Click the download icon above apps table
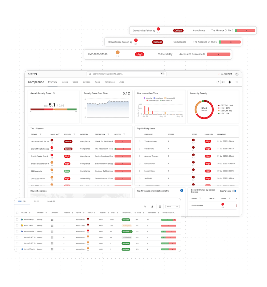The width and height of the screenshot is (267, 287). coord(152,207)
